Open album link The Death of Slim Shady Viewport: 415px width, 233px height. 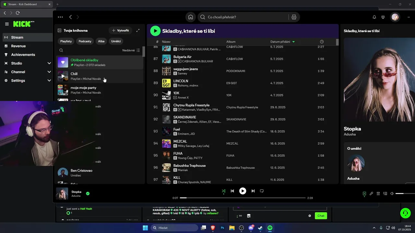click(x=246, y=131)
